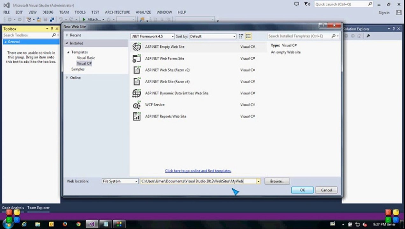This screenshot has height=229, width=405.
Task: Switch to small icons view
Action: (x=241, y=36)
